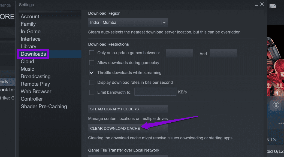The height and width of the screenshot is (157, 284).
Task: Go to the Remote Play settings
Action: tap(35, 84)
